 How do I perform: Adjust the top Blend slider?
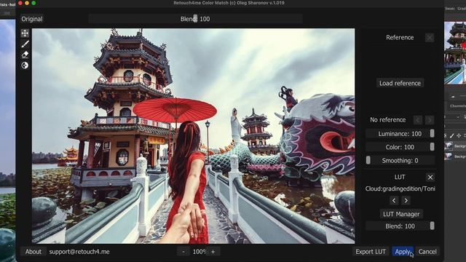[x=195, y=19]
